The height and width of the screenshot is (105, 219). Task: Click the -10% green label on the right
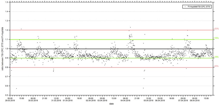[x=216, y=57]
